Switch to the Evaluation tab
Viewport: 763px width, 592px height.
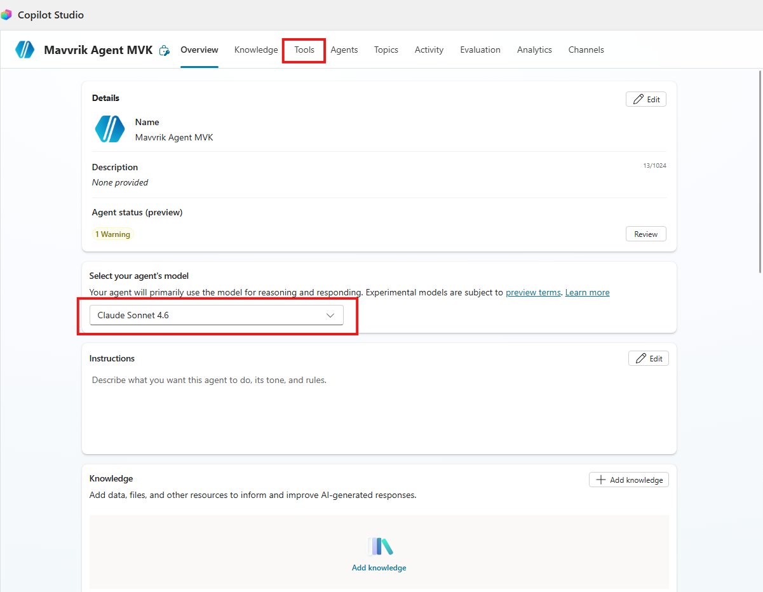tap(480, 50)
